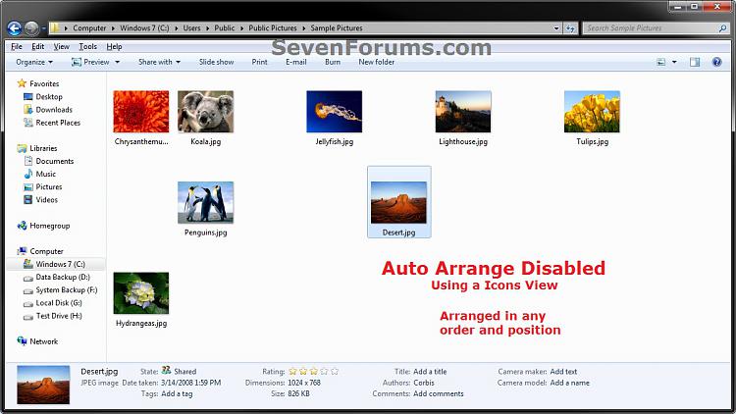This screenshot has height=414, width=736.
Task: Start the Slide show
Action: pyautogui.click(x=217, y=62)
